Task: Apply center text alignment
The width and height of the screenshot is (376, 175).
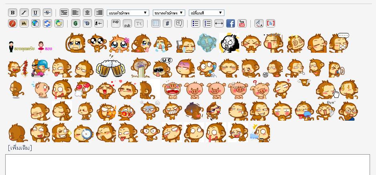Action: [88, 13]
